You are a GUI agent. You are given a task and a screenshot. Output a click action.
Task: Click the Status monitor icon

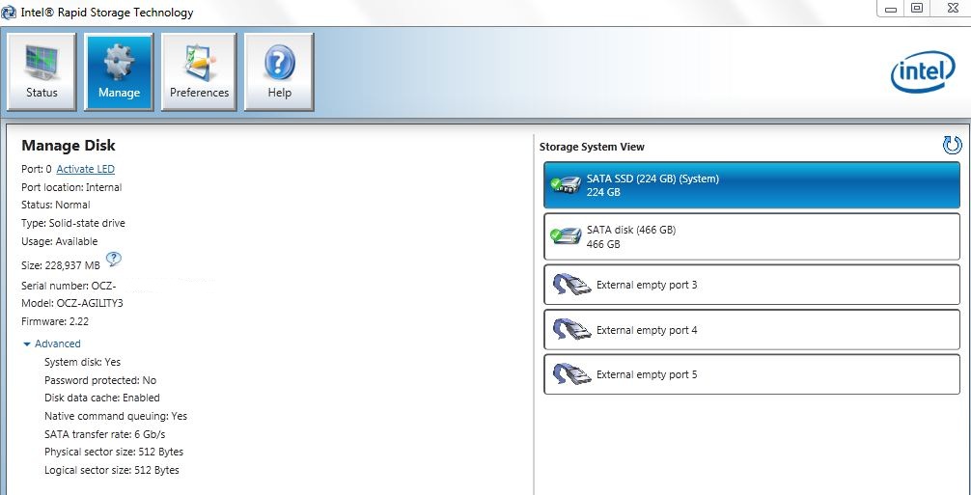click(42, 63)
